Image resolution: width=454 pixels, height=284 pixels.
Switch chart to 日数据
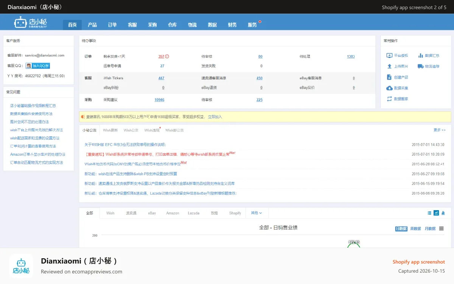(x=401, y=229)
